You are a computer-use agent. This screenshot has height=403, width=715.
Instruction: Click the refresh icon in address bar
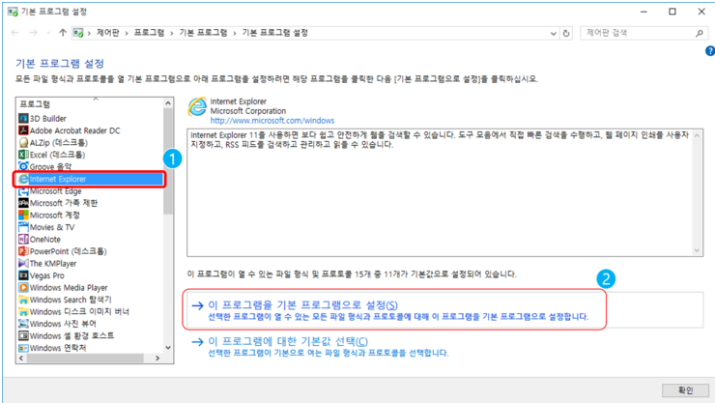[566, 33]
